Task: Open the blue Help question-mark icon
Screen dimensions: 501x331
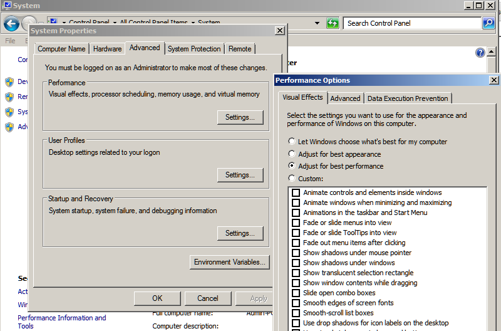Action: [x=480, y=53]
